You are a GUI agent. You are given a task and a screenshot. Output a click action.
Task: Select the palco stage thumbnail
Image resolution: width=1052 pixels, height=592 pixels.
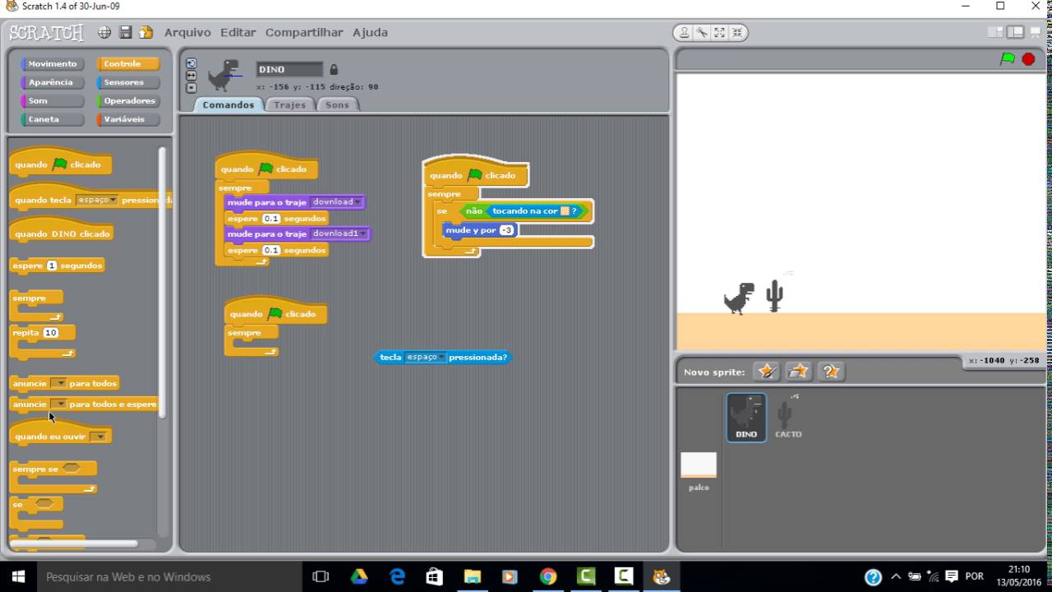[699, 471]
